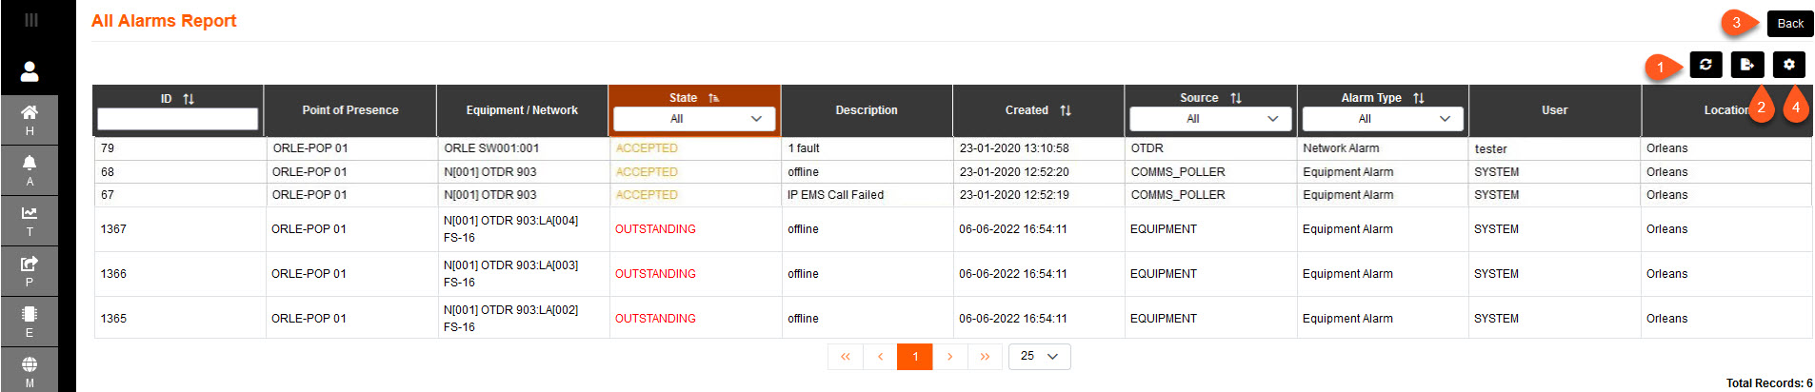Image resolution: width=1815 pixels, height=392 pixels.
Task: Open the table settings gear icon
Action: [x=1789, y=65]
